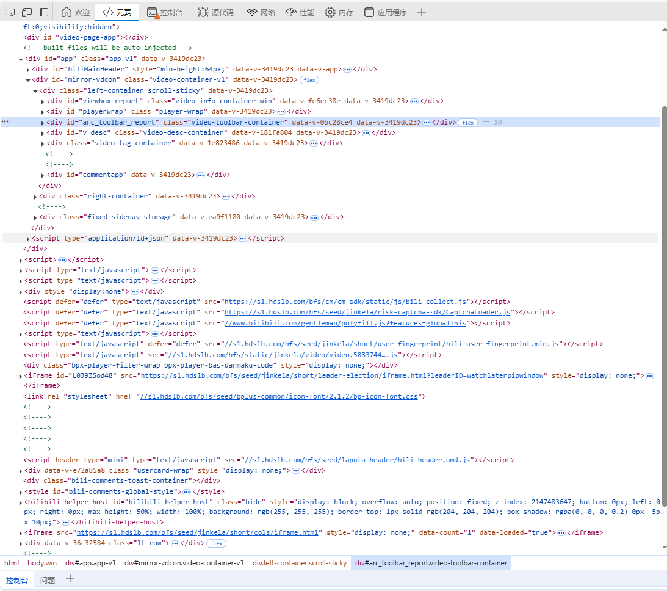Expand the biliMainHeader div node
Image resolution: width=667 pixels, height=591 pixels.
tap(28, 70)
